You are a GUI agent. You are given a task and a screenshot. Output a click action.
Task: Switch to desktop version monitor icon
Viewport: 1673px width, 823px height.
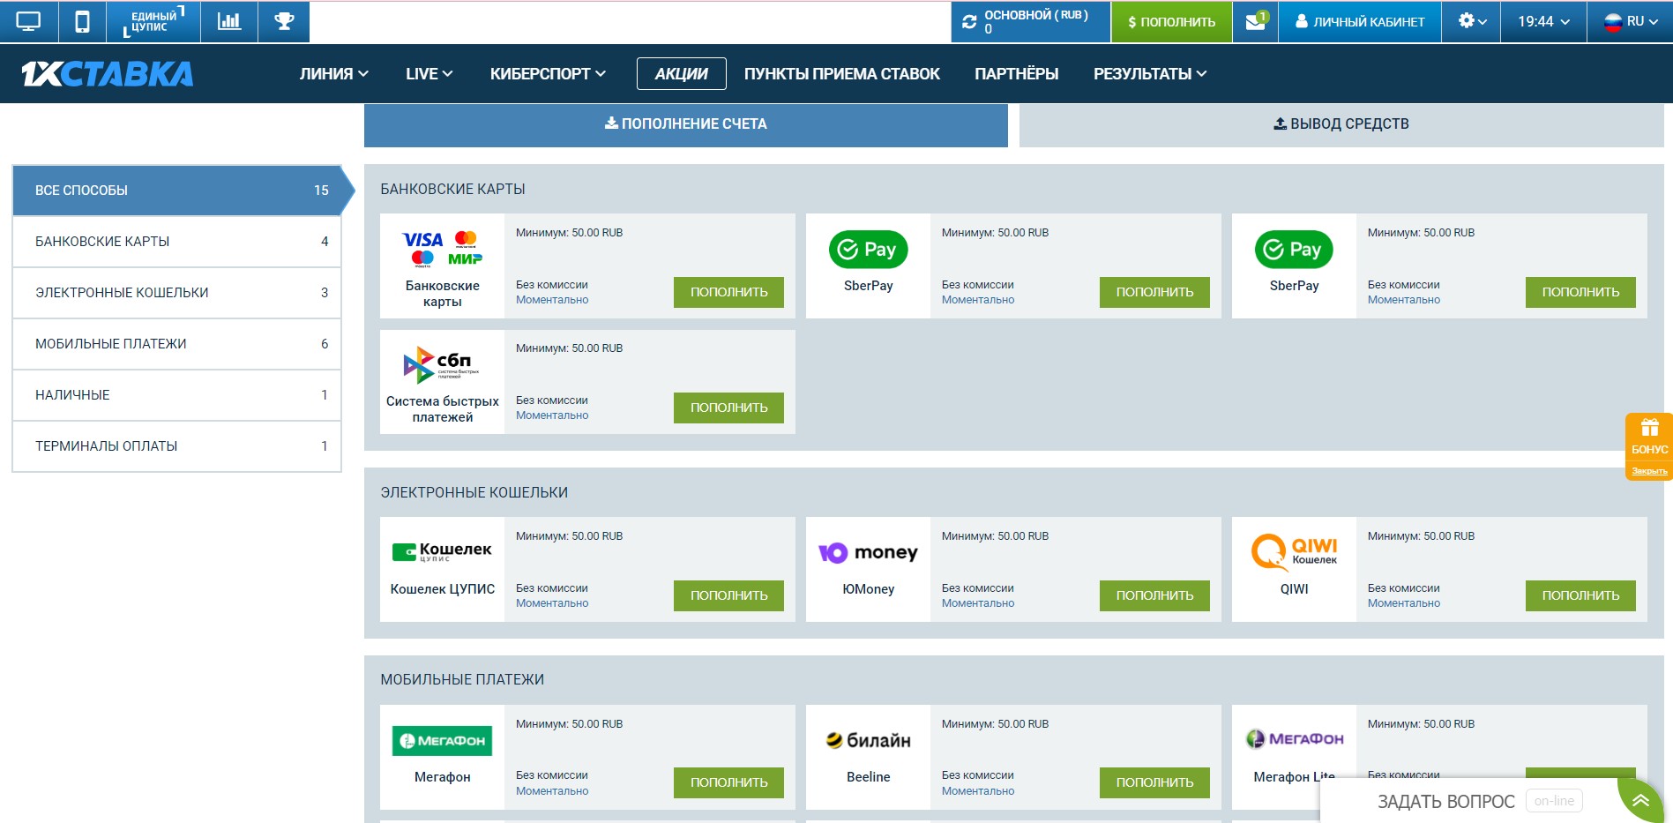28,21
